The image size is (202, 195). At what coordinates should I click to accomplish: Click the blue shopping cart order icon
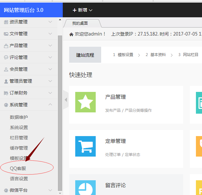(85, 146)
